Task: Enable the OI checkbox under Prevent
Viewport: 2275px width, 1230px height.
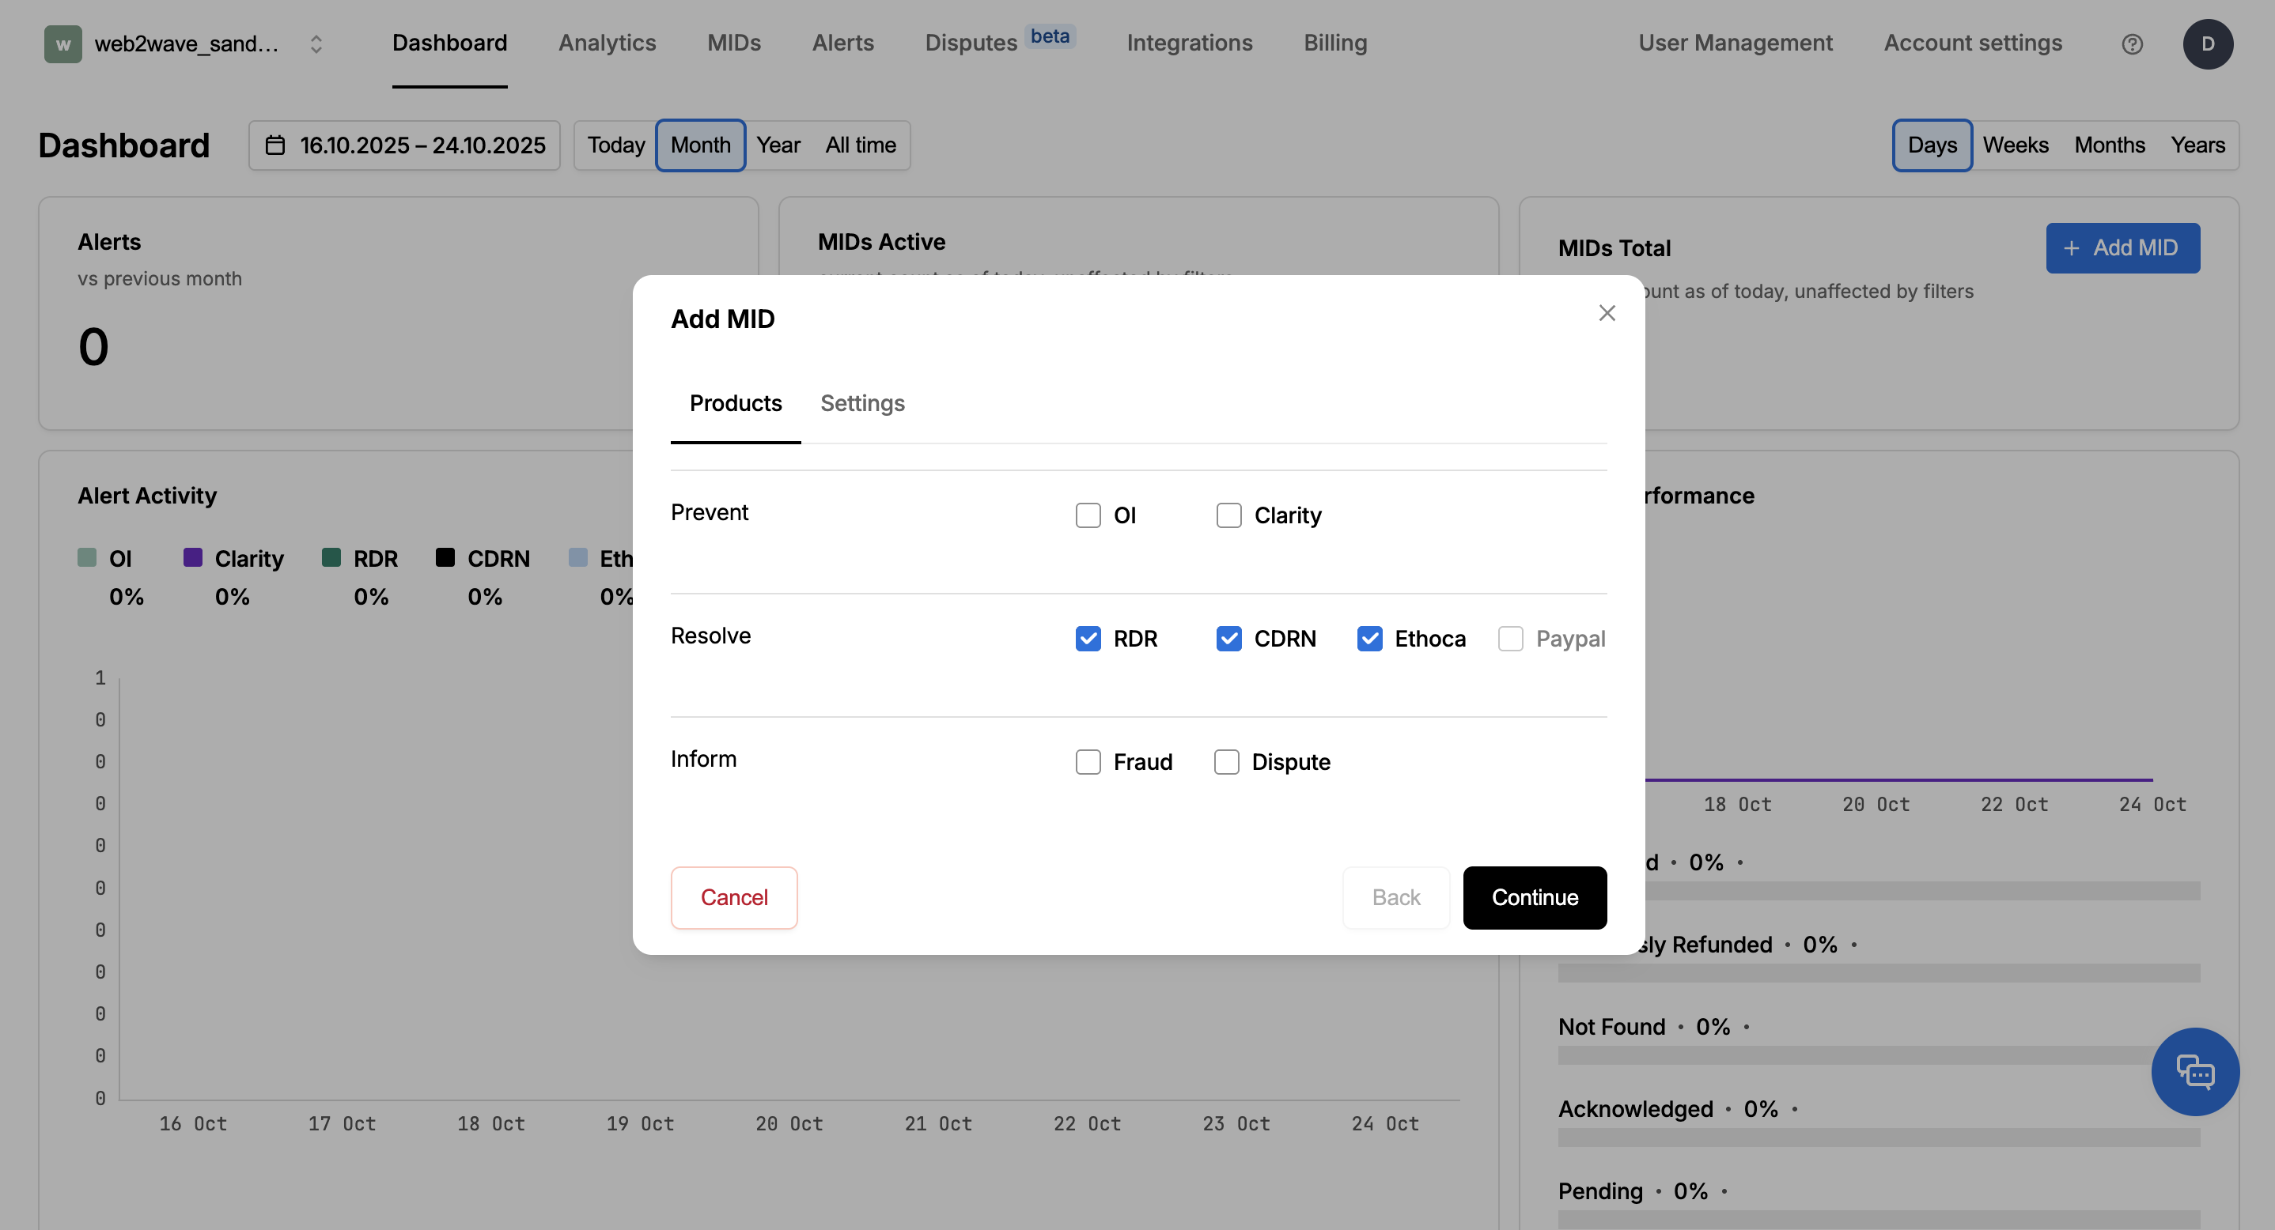Action: point(1088,515)
